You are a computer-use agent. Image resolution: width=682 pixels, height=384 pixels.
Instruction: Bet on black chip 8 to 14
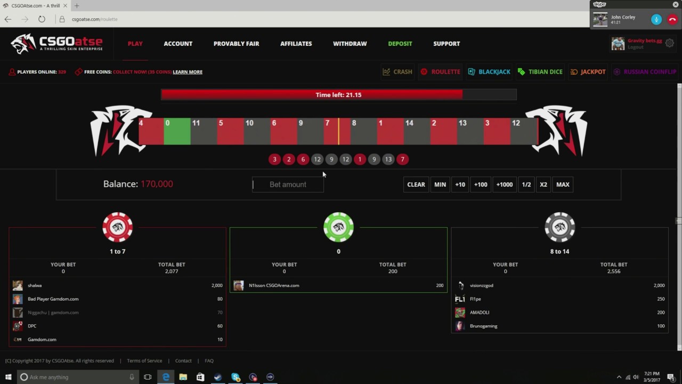pyautogui.click(x=559, y=227)
